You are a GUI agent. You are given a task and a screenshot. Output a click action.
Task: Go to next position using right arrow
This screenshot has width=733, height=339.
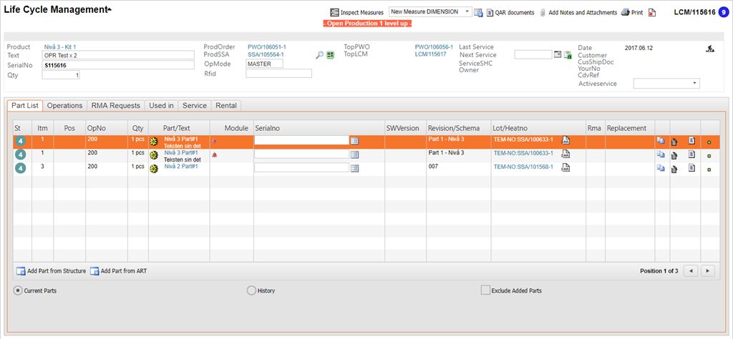(708, 270)
